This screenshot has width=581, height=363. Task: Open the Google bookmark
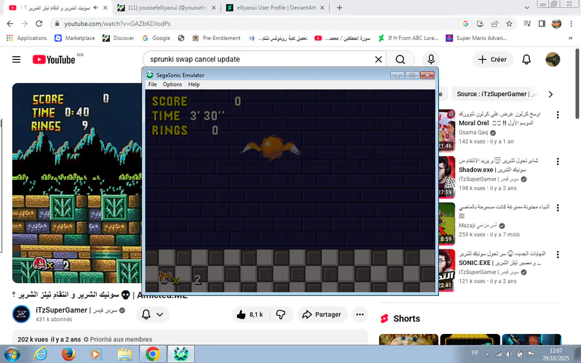coord(156,38)
